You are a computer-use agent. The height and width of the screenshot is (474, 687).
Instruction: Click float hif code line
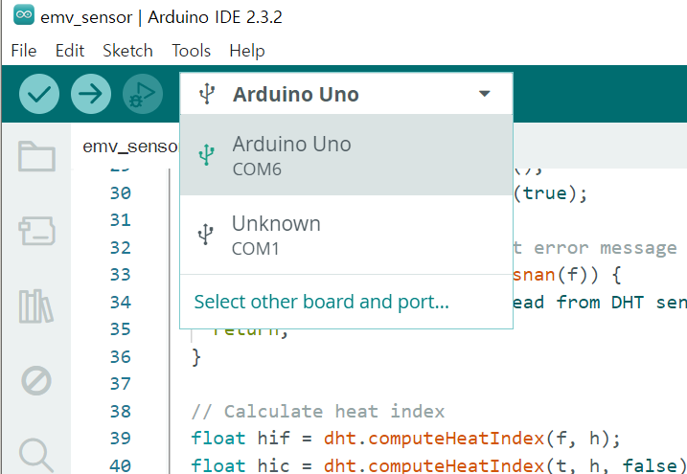click(x=406, y=439)
